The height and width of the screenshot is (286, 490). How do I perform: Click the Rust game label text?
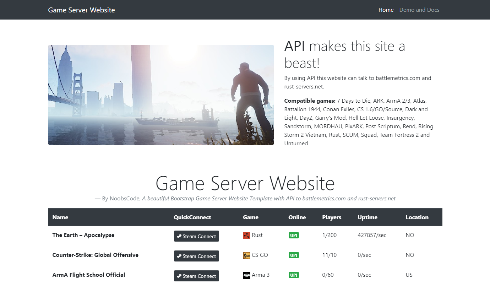[257, 235]
